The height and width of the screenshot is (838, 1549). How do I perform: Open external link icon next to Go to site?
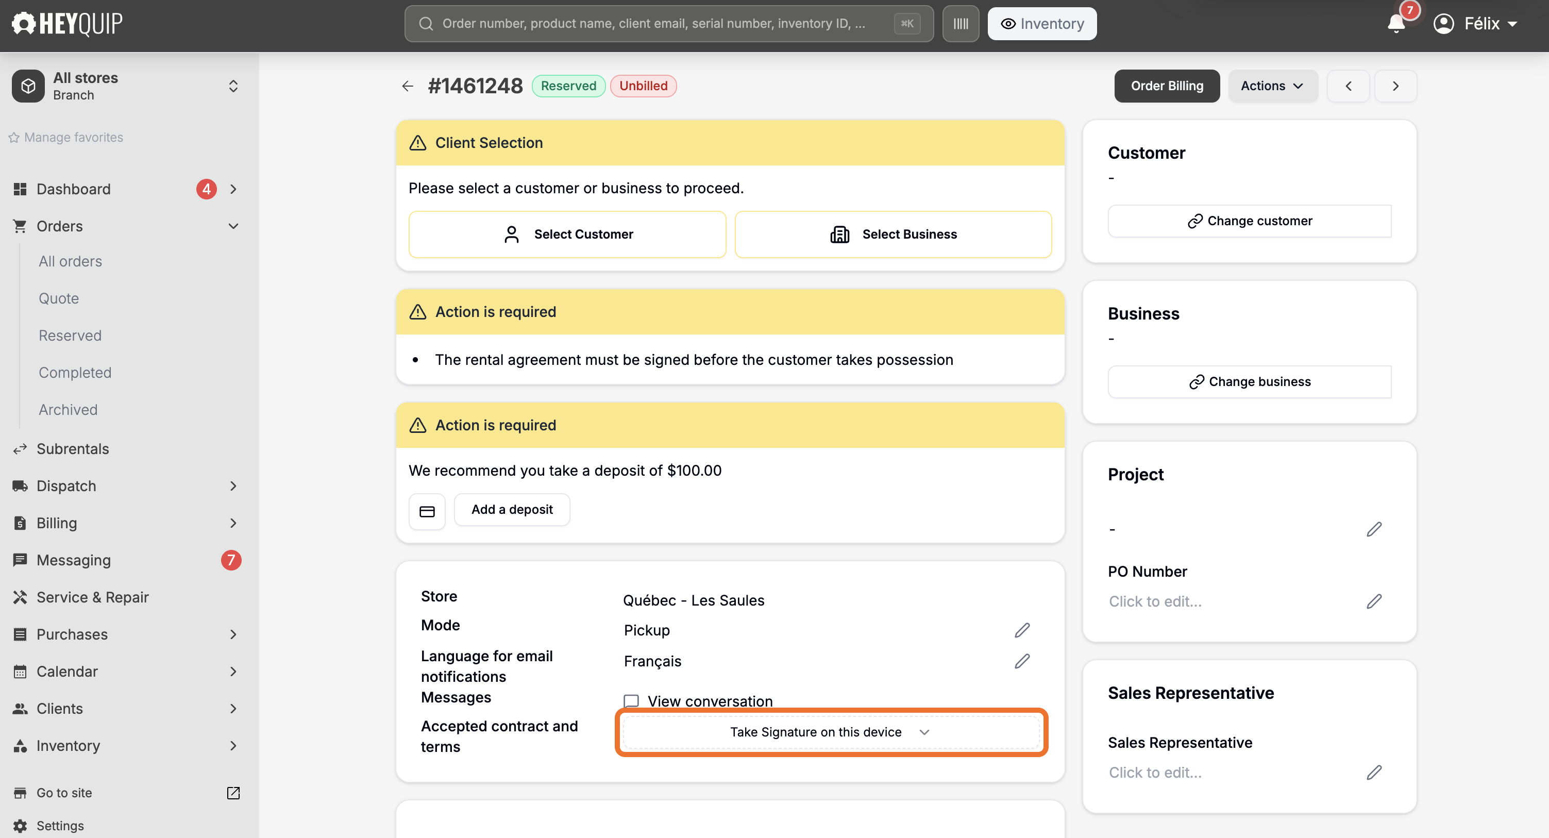[233, 793]
